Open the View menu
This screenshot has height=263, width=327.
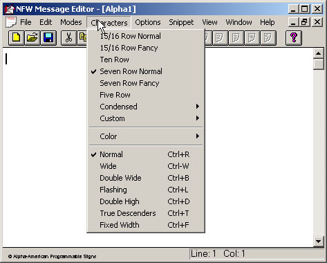(x=209, y=22)
